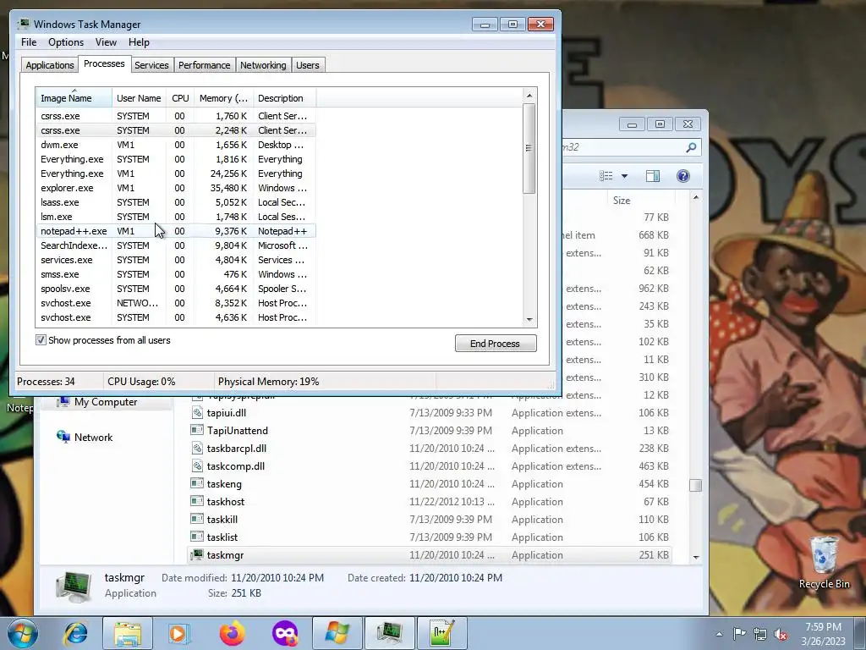Toggle the Explorer preview pane icon
The image size is (866, 650).
point(652,176)
